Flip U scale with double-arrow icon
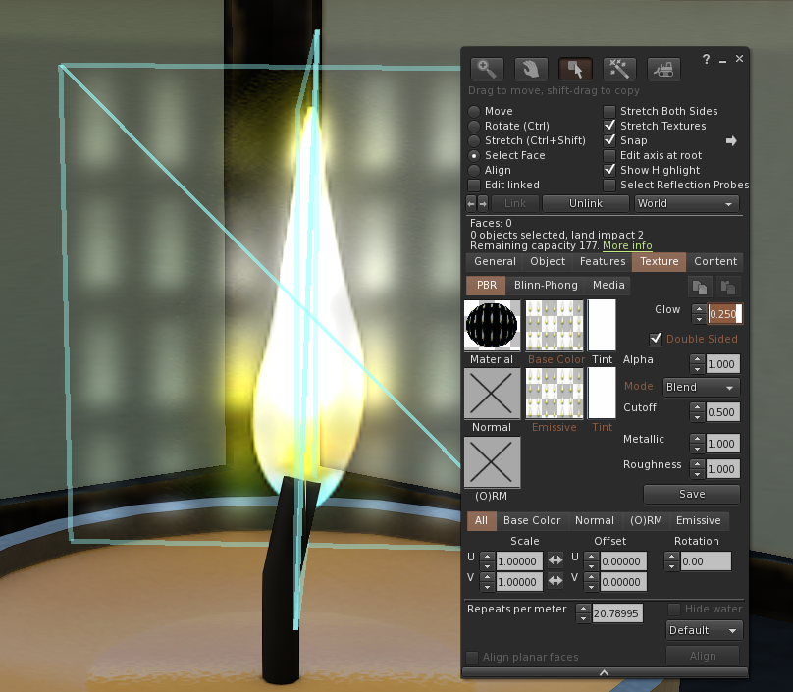This screenshot has height=692, width=793. click(x=555, y=559)
